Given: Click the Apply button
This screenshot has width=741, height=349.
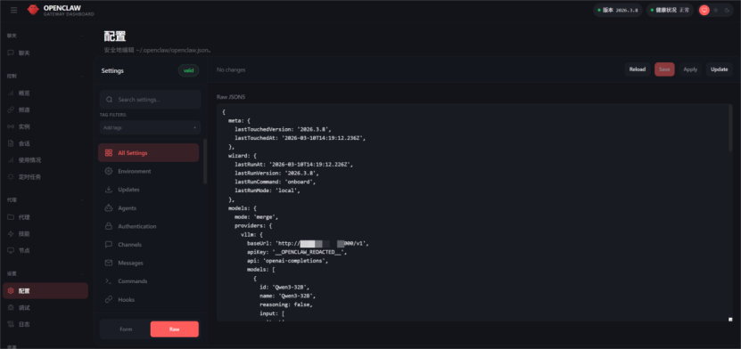Looking at the screenshot, I should (x=690, y=69).
